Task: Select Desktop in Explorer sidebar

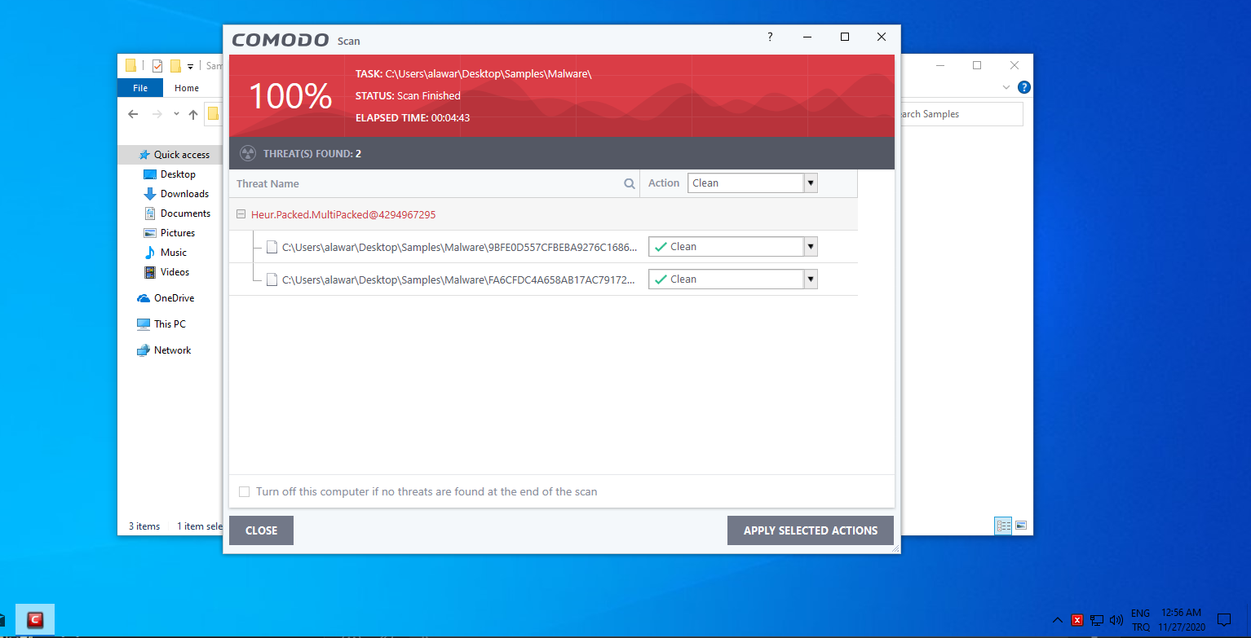Action: click(178, 174)
